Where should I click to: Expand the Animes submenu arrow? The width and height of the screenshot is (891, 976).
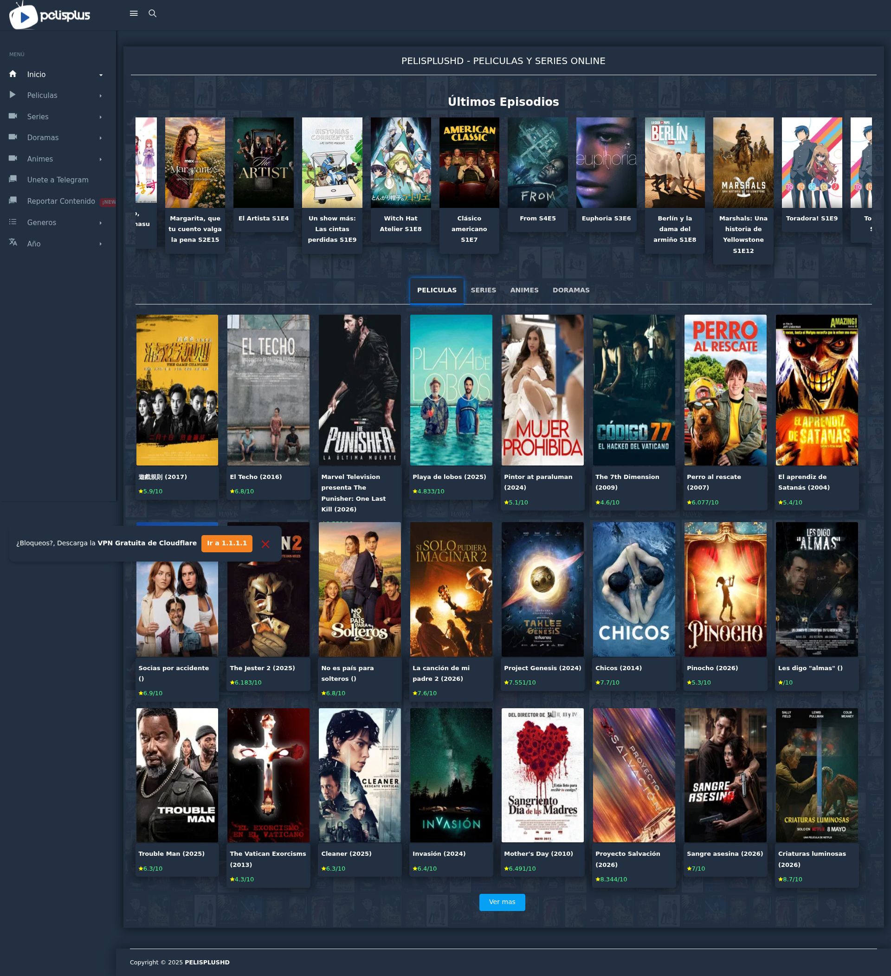tap(101, 159)
